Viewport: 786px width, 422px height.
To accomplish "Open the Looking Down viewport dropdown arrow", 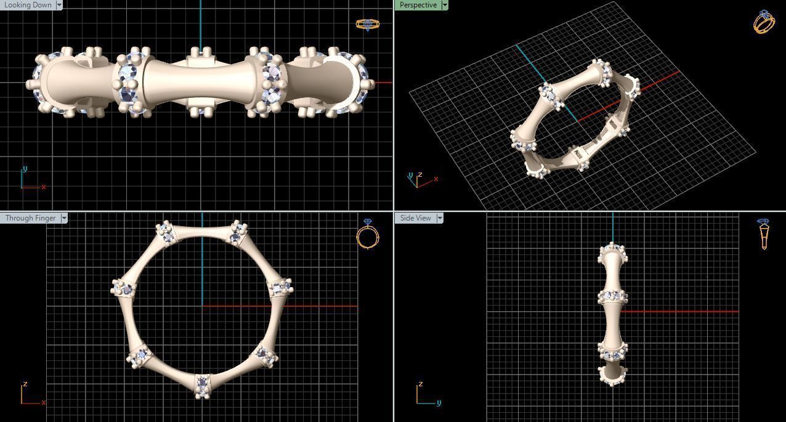I will point(59,5).
